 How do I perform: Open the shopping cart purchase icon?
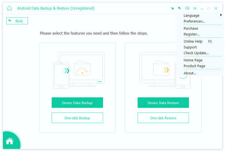pyautogui.click(x=172, y=9)
